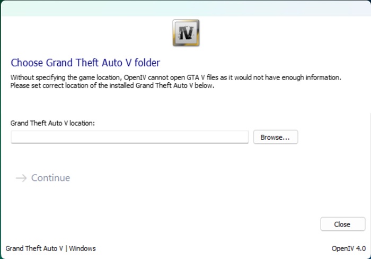Click the 'OpenIV 4.0' version text
The height and width of the screenshot is (259, 371).
tap(349, 248)
